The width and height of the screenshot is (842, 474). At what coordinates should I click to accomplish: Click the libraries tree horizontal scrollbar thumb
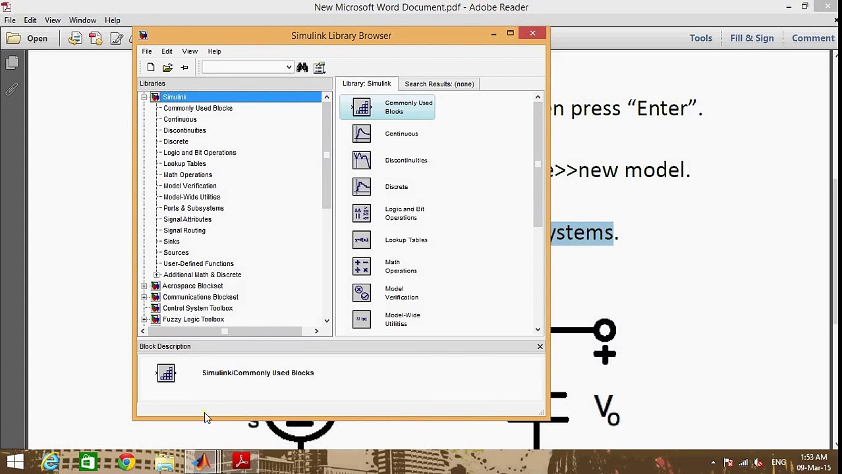[224, 331]
